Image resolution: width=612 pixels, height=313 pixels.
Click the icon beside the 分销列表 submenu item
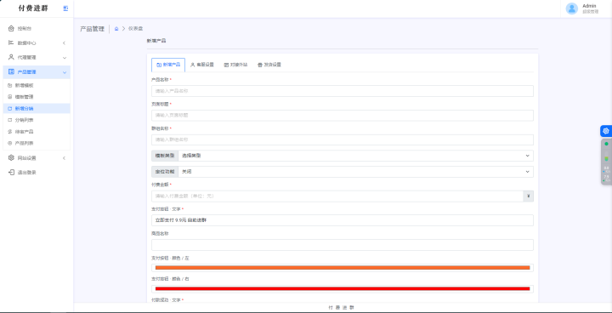pyautogui.click(x=10, y=120)
